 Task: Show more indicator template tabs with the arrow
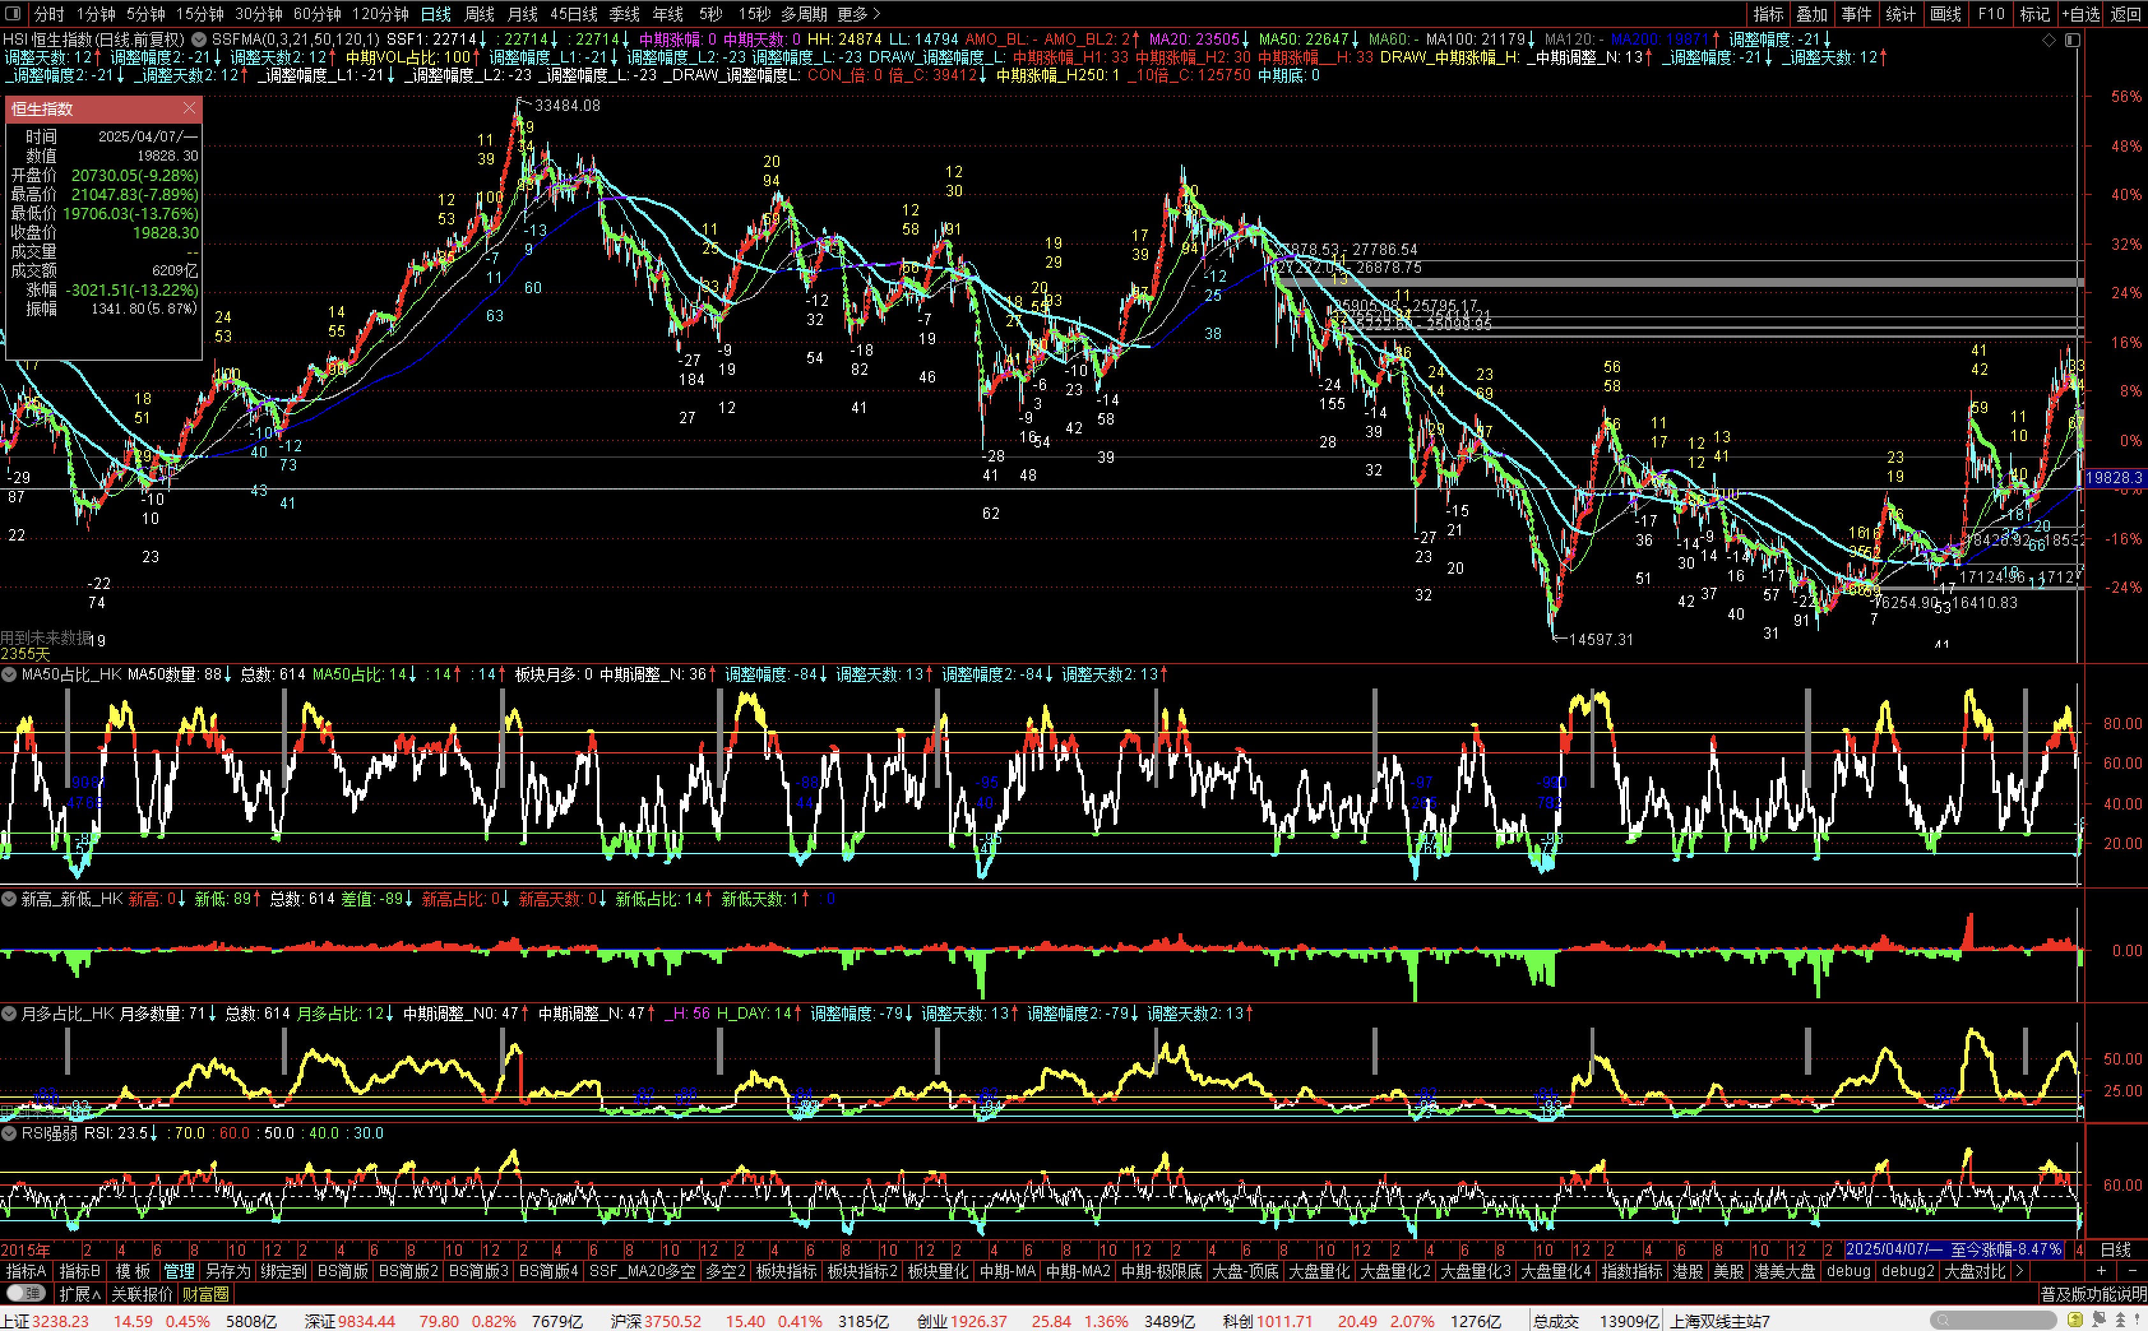(x=2019, y=1271)
